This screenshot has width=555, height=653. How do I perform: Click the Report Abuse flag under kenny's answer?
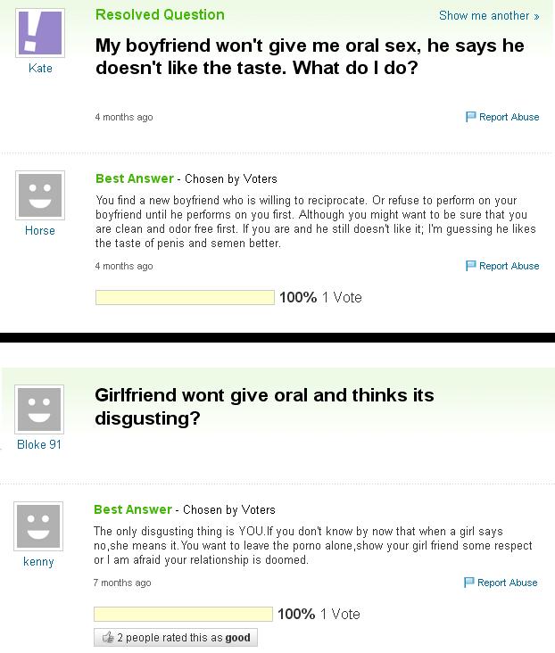point(468,583)
